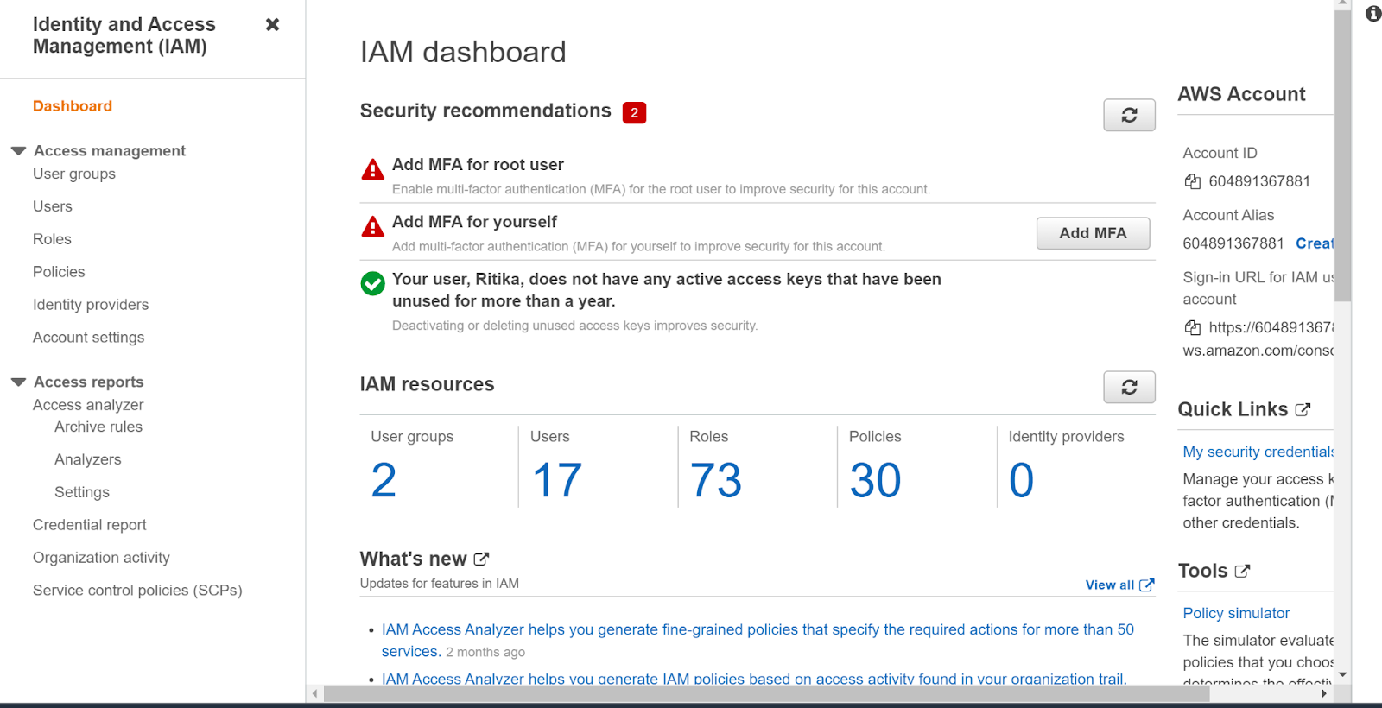
Task: Click the Policies count of 30
Action: [x=875, y=480]
